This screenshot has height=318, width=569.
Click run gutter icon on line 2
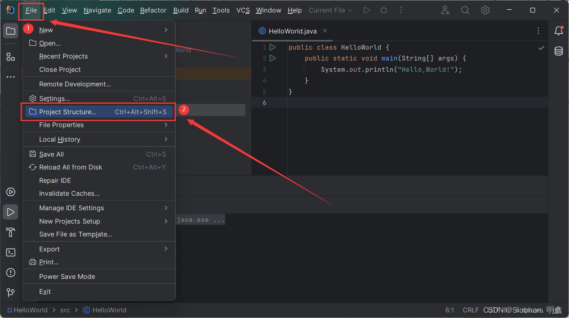[273, 58]
